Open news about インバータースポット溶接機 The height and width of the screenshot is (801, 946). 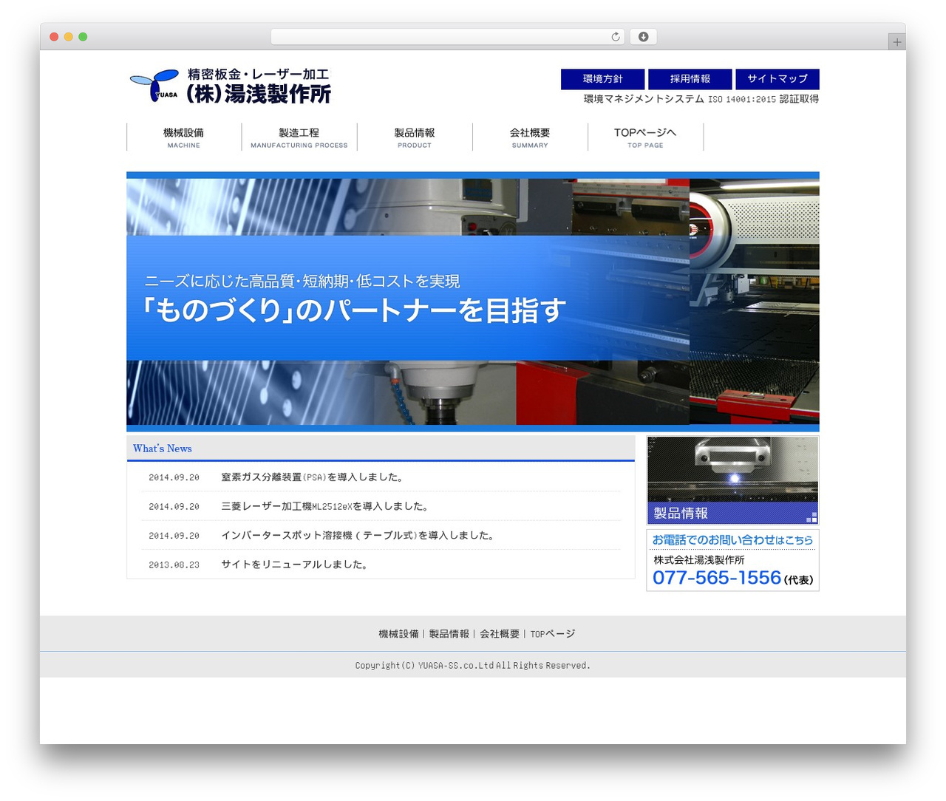[358, 535]
